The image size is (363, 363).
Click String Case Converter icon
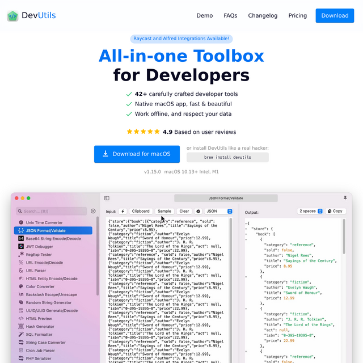pos(21,342)
